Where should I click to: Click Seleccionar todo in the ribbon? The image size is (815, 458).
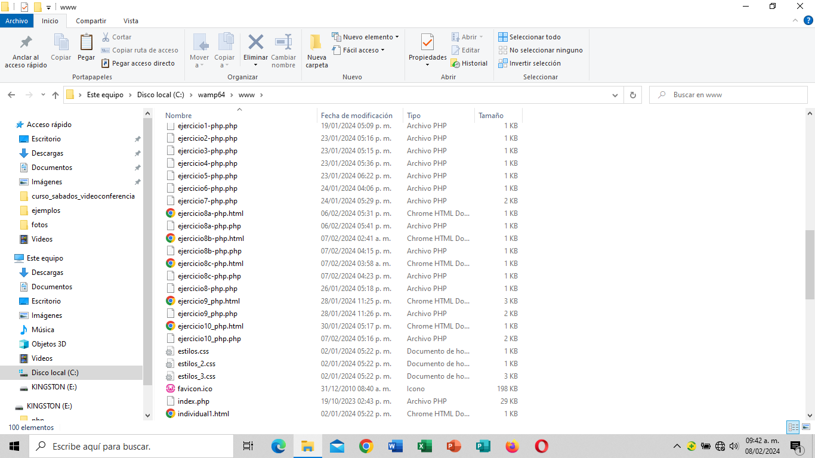point(530,37)
